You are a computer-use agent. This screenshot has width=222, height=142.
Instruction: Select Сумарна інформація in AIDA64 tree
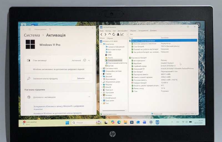click(x=115, y=47)
